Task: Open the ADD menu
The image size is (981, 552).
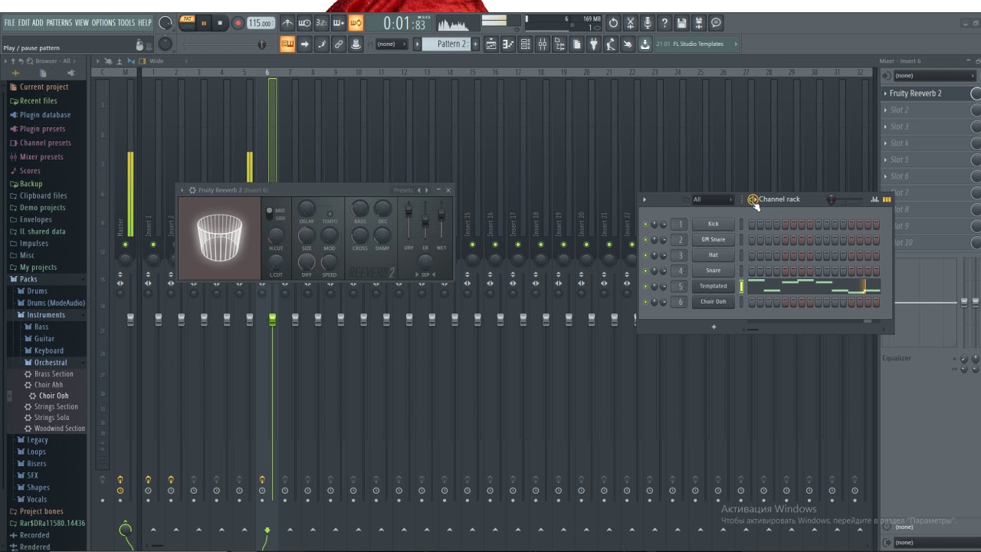Action: point(38,23)
